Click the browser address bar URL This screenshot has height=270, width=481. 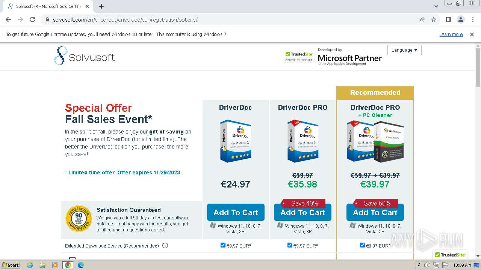125,20
